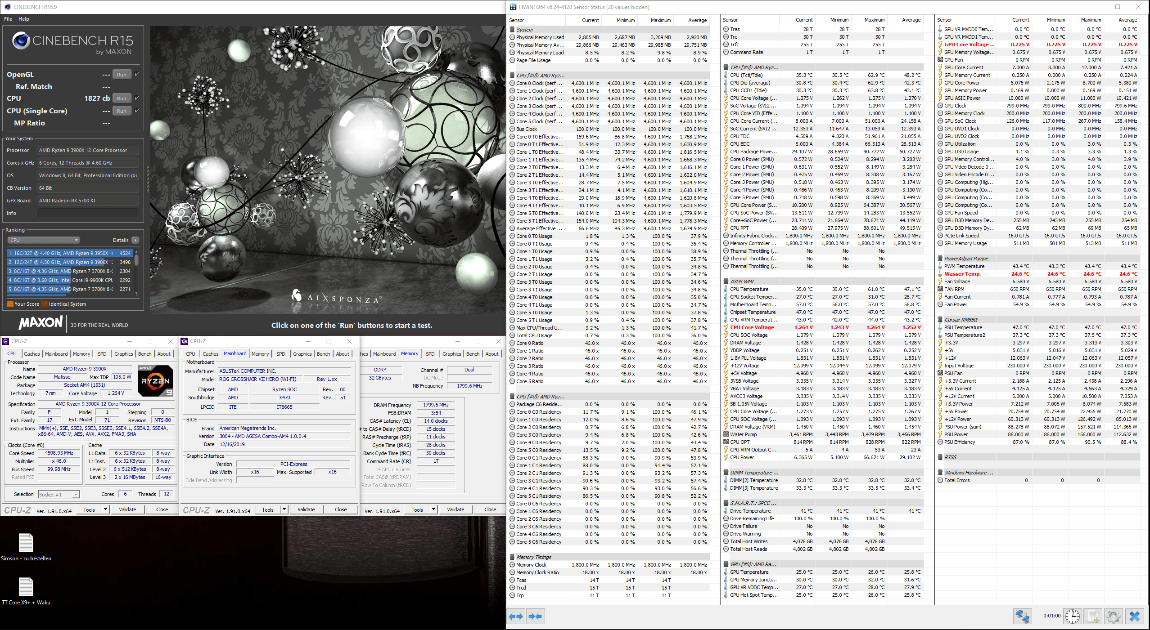Screen dimensions: 1150x630
Task: Open Tools dropdown arrow in Memory window
Action: tap(433, 509)
